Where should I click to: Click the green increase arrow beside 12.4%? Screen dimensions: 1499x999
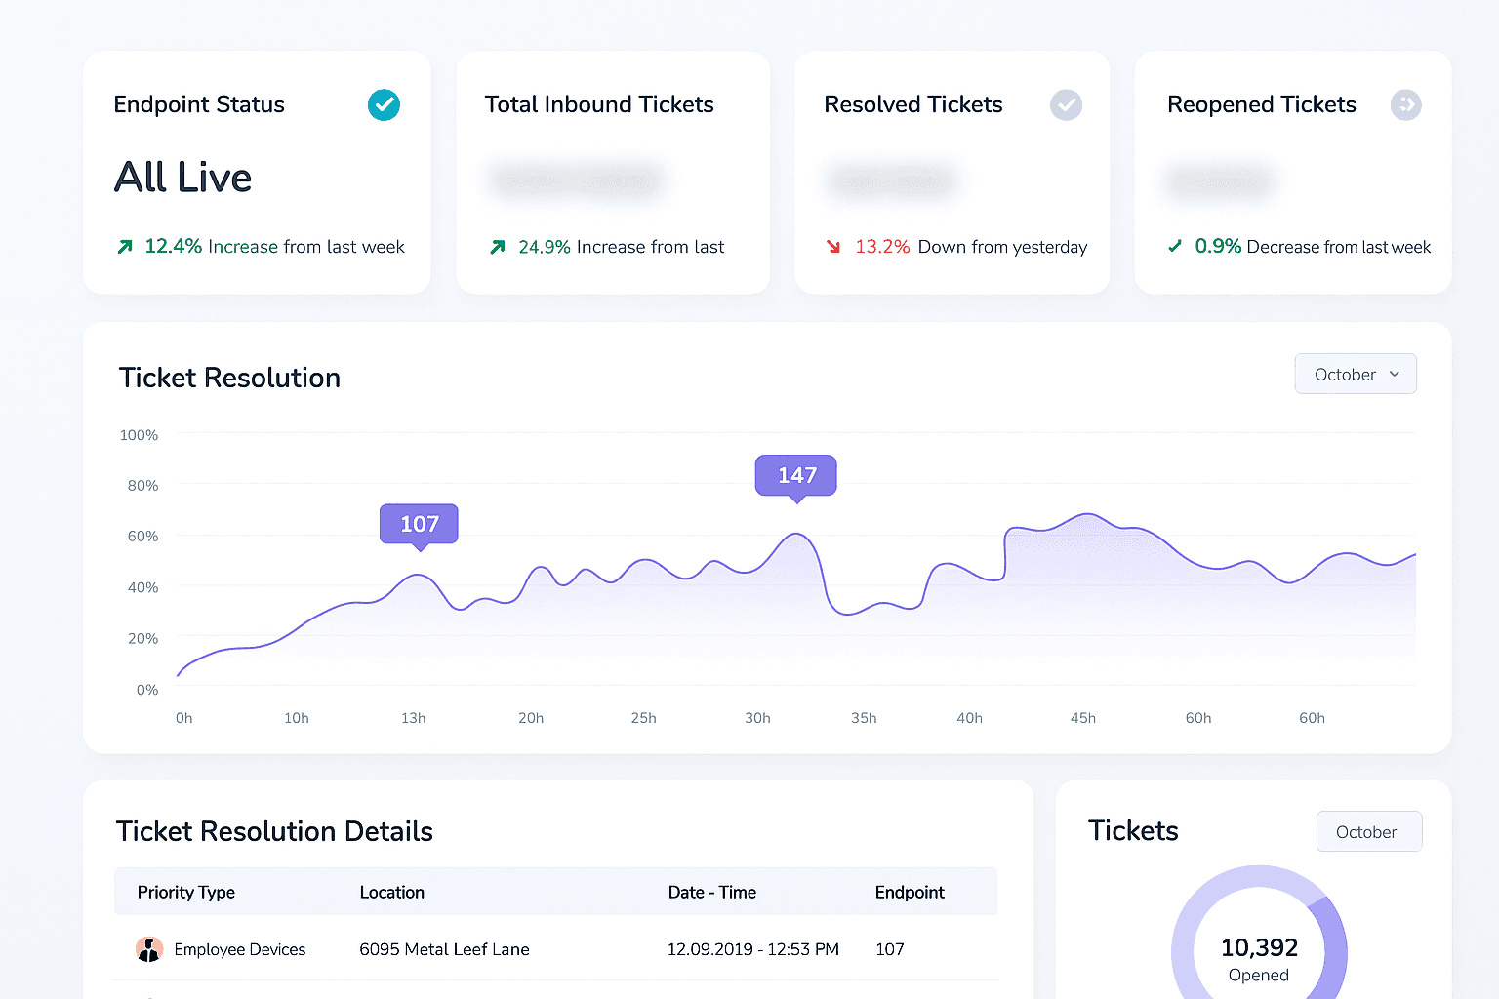(124, 246)
